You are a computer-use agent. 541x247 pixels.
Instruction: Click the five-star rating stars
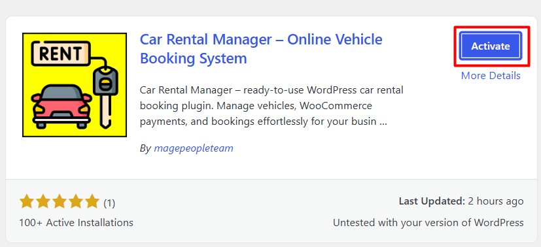point(60,201)
